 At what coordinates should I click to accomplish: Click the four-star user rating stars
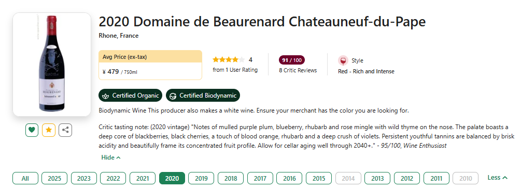pyautogui.click(x=229, y=60)
